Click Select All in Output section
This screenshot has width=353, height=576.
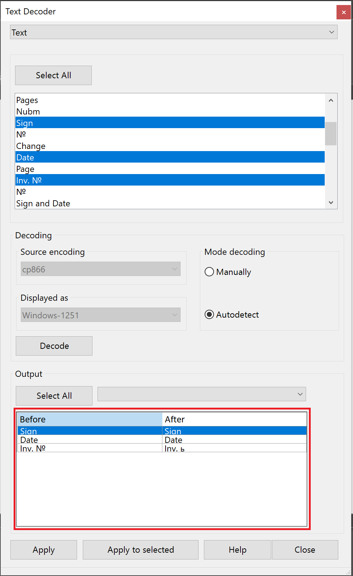tap(54, 396)
